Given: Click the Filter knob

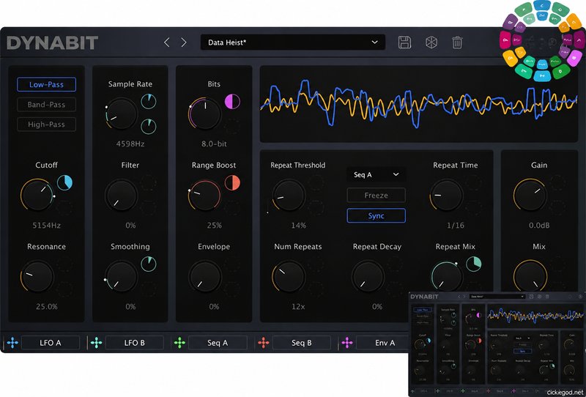Looking at the screenshot, I should tap(121, 196).
